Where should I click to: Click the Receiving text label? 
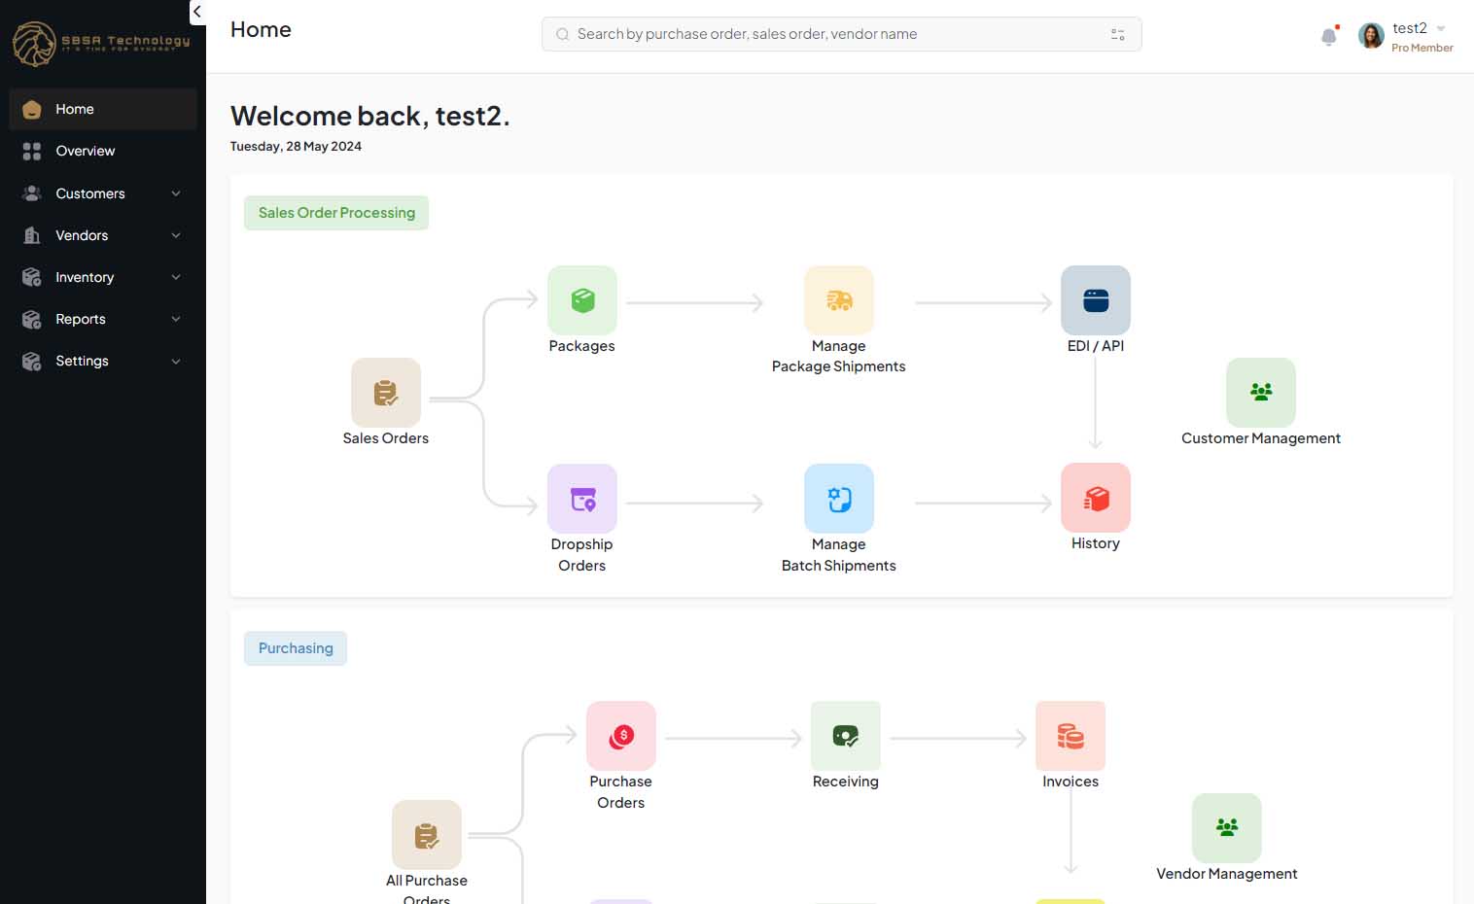coord(846,782)
